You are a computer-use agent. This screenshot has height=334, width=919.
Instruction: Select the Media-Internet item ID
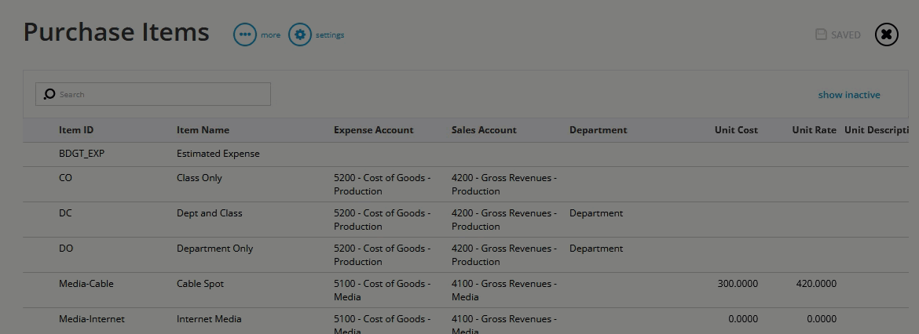tap(91, 319)
